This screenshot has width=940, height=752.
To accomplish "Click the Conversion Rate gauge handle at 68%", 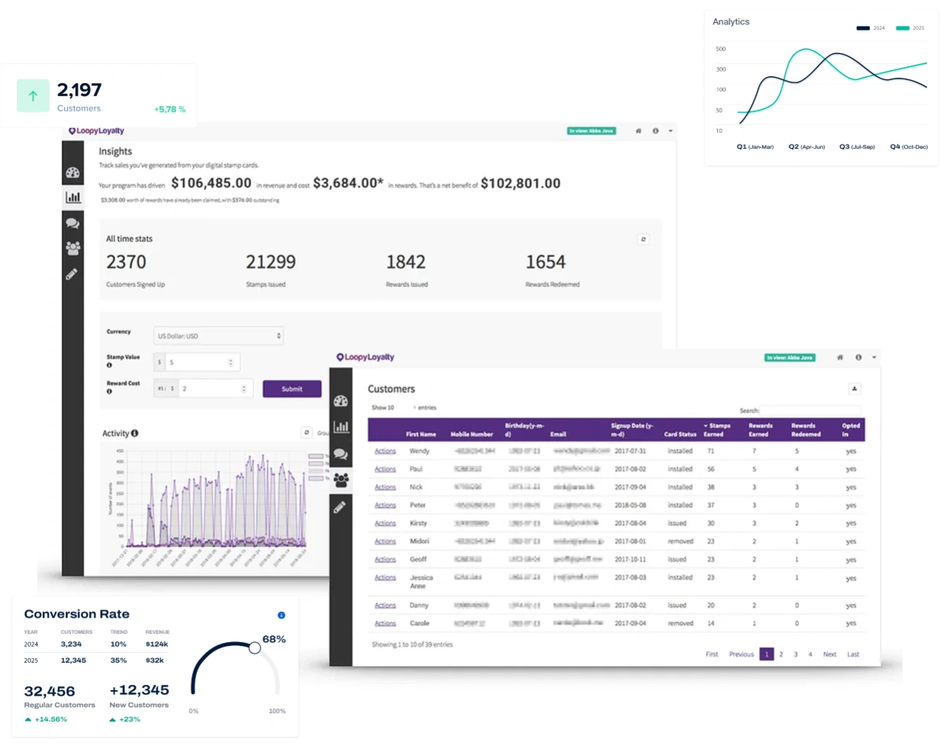I will pyautogui.click(x=254, y=647).
